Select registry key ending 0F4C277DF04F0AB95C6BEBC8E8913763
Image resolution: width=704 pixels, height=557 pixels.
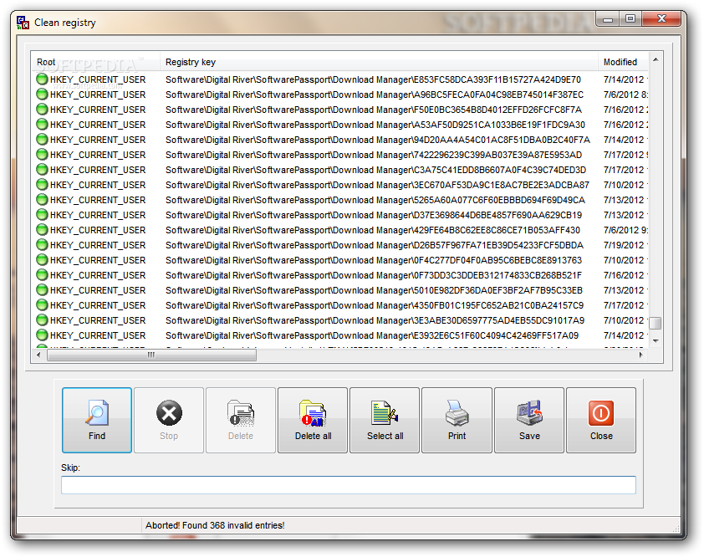coord(374,260)
